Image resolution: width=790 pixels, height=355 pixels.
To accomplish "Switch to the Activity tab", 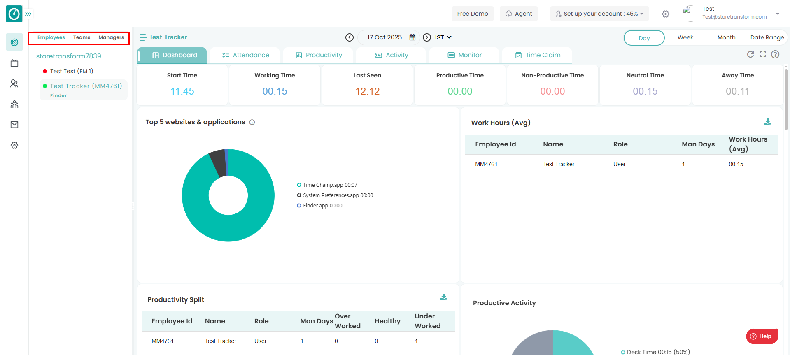I will (x=392, y=55).
